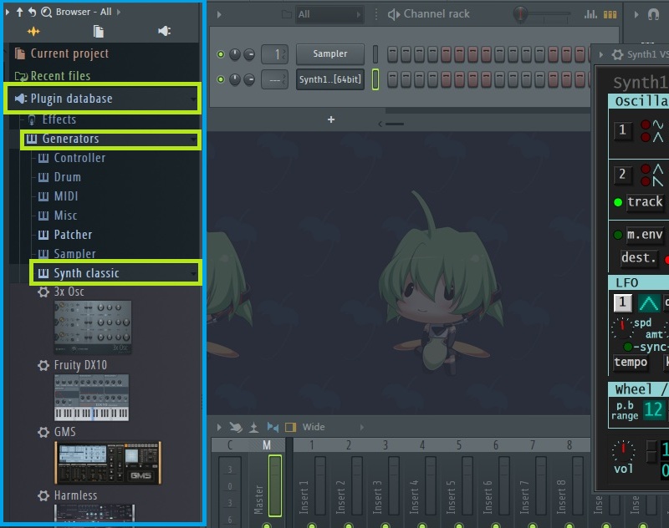The width and height of the screenshot is (669, 528).
Task: Switch to the browser files tab icon
Action: coord(99,31)
